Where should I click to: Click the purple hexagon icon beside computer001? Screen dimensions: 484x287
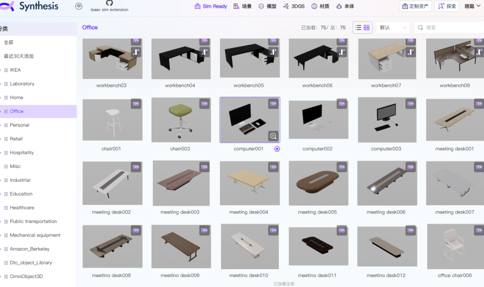[x=277, y=149]
